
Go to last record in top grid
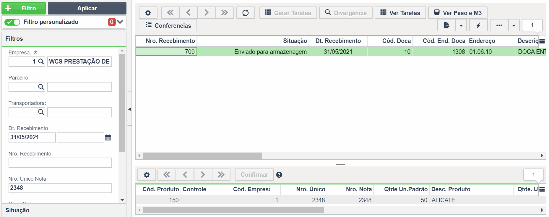coord(225,13)
